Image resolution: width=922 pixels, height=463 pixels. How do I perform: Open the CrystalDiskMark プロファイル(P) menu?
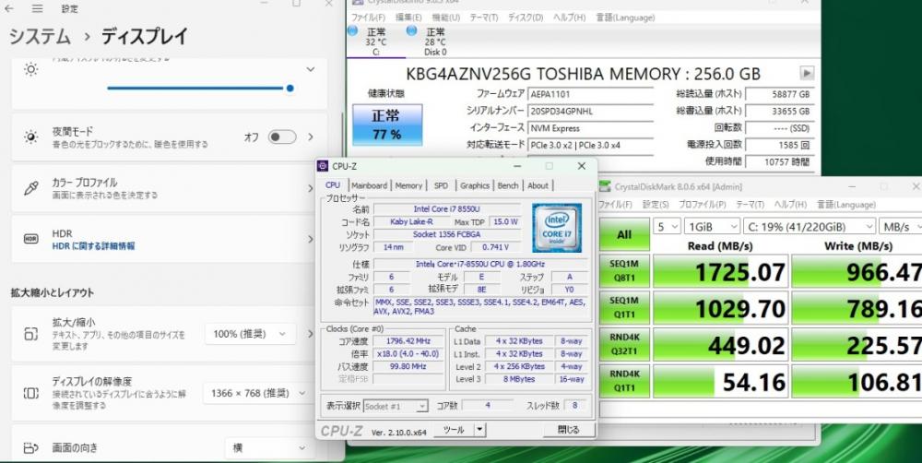coord(703,205)
